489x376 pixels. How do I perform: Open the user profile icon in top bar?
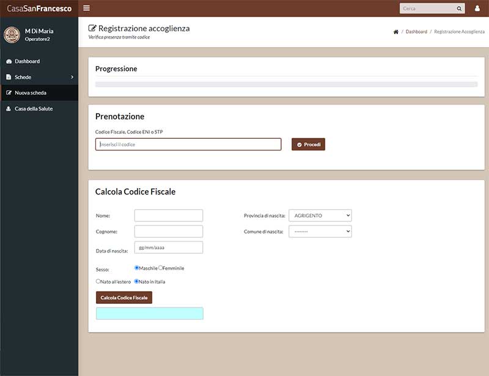[x=477, y=9]
